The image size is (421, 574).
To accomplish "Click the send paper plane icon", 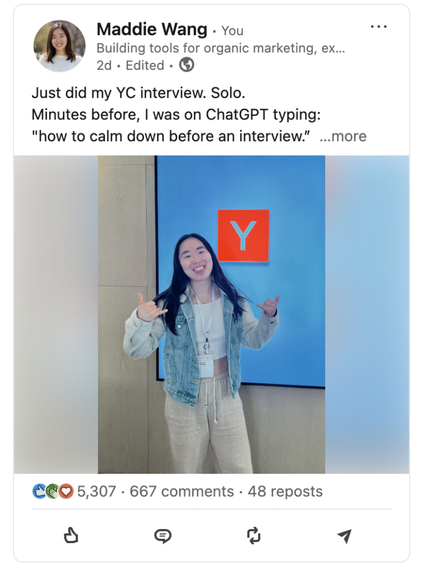I will [344, 536].
